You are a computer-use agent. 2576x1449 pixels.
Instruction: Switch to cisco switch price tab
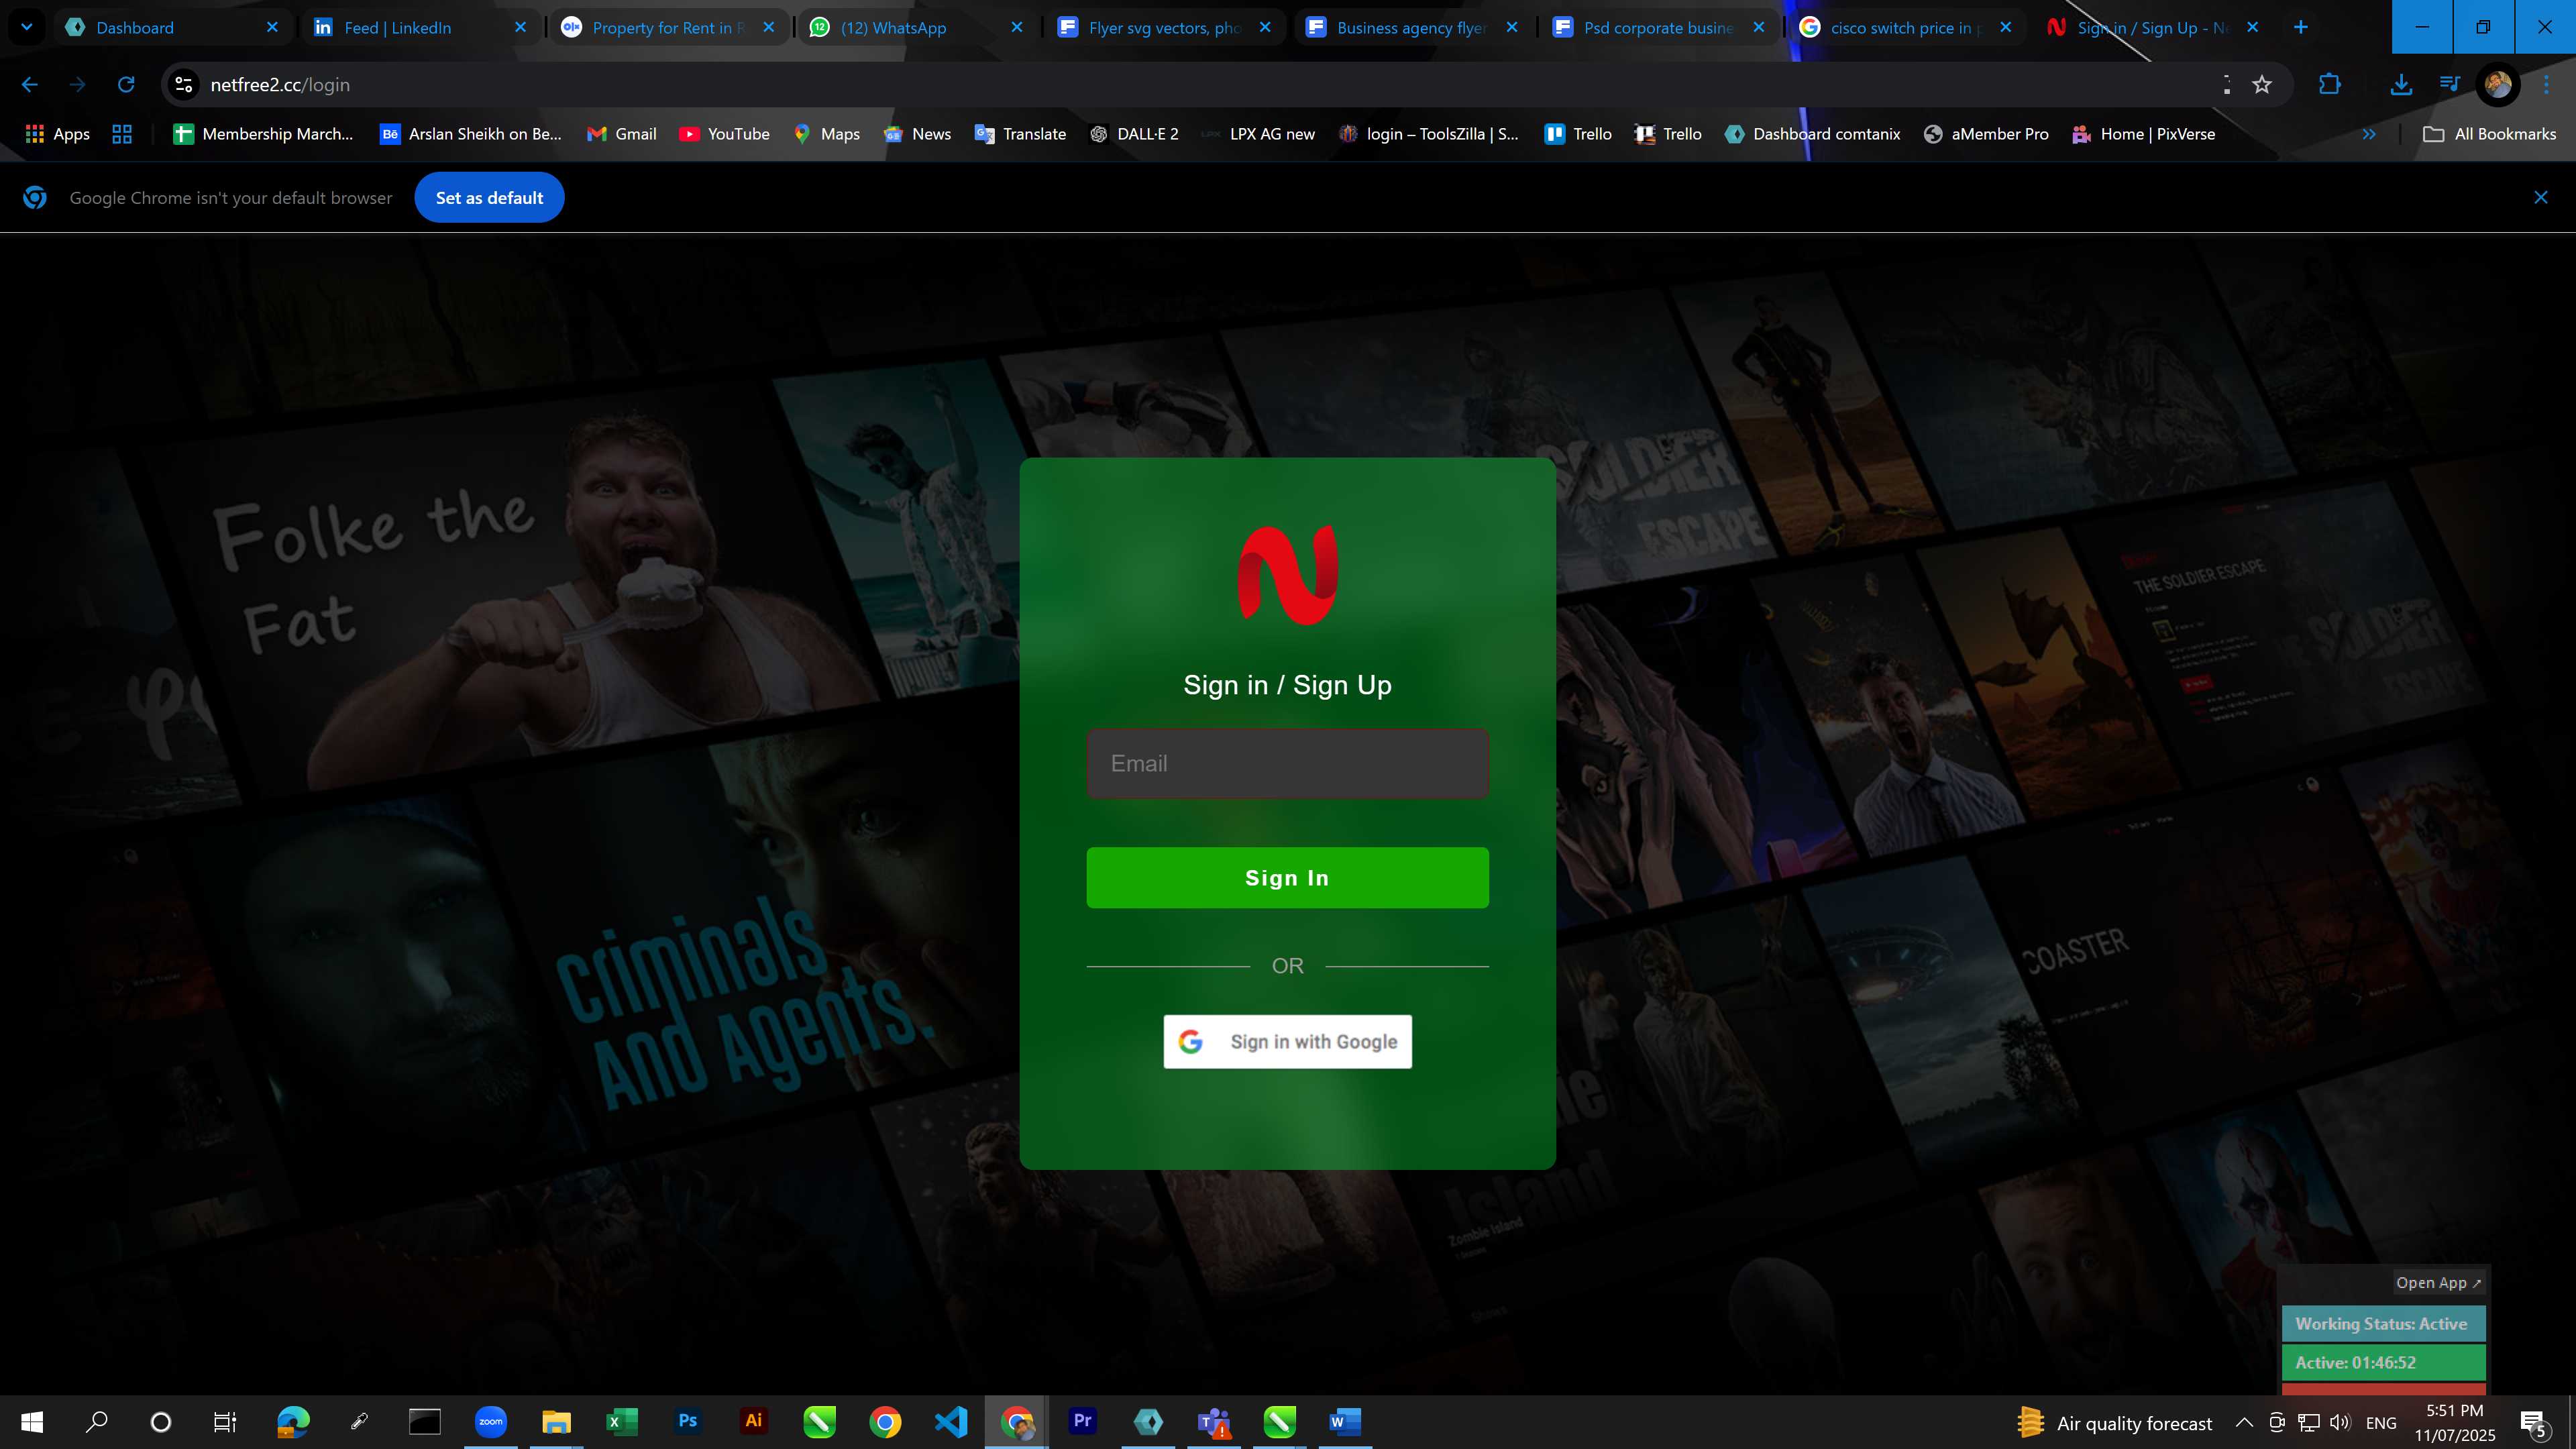[x=1906, y=27]
